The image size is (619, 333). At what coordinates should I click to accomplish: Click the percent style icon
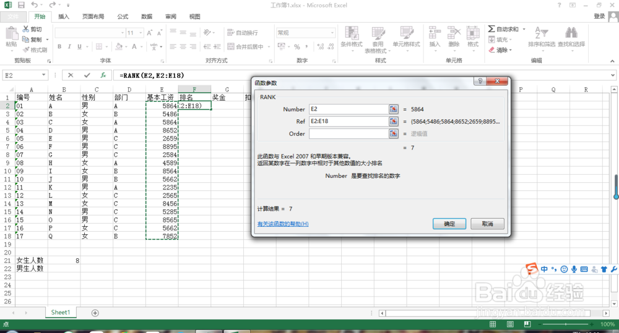[x=297, y=46]
